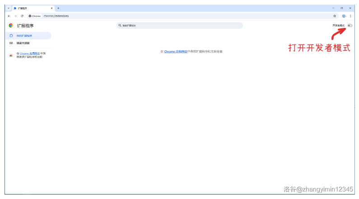Click the Chrome Web Store link in center message
The height and width of the screenshot is (199, 359).
tap(176, 52)
